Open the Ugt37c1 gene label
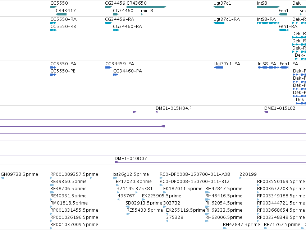The width and height of the screenshot is (306, 230). pos(222,3)
